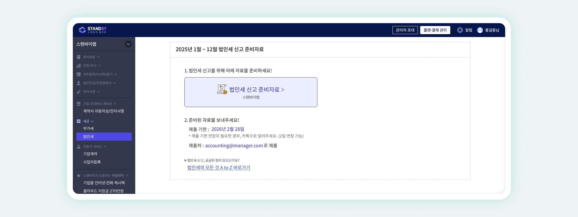Expand the 주주총회/이사회/등기 chevron
This screenshot has height=217, width=578.
point(116,74)
